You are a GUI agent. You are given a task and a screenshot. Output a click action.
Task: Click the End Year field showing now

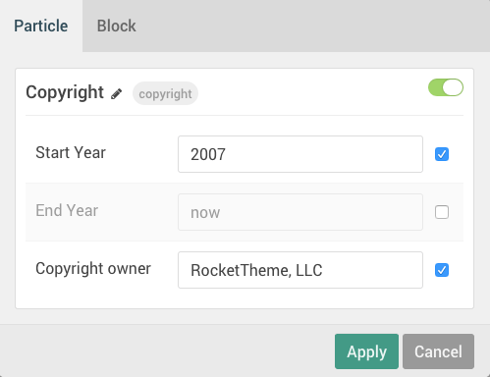[300, 212]
